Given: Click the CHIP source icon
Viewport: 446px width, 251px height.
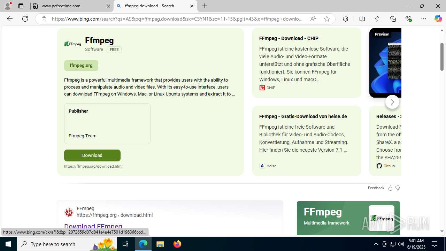Looking at the screenshot, I should tap(262, 88).
